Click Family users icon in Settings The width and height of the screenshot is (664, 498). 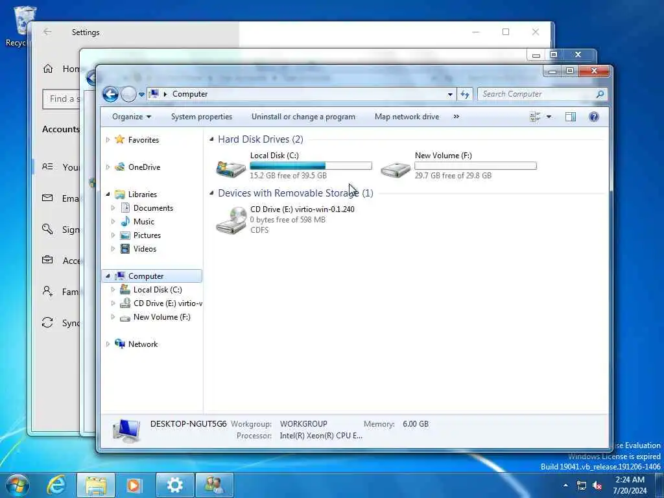47,291
